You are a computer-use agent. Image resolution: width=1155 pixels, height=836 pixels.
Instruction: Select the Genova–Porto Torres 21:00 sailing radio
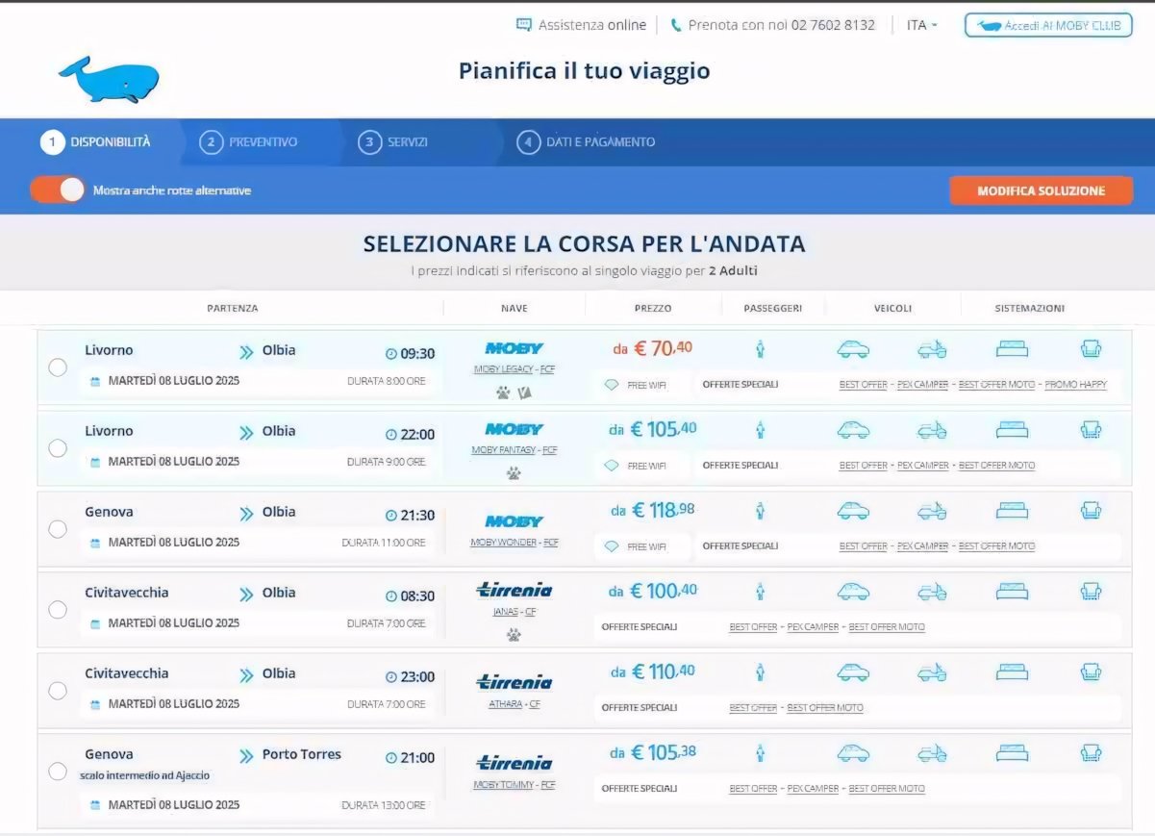(x=57, y=772)
